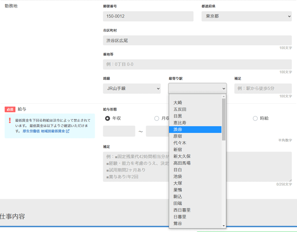Image resolution: width=297 pixels, height=232 pixels.
Task: Select the 時給 radio button
Action: click(x=255, y=118)
